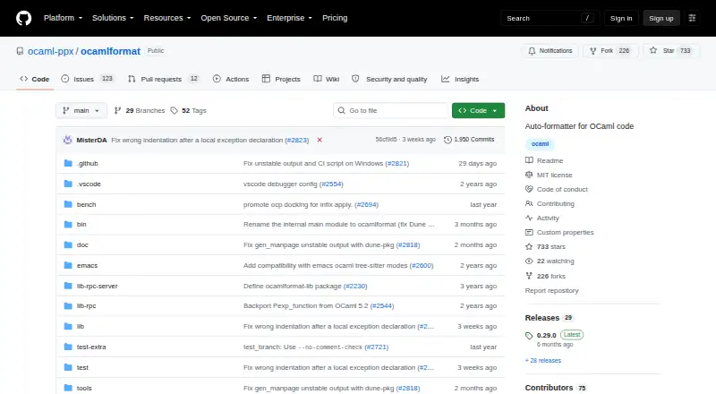Expand the Platform menu
Viewport: 716px width, 394px height.
[63, 18]
